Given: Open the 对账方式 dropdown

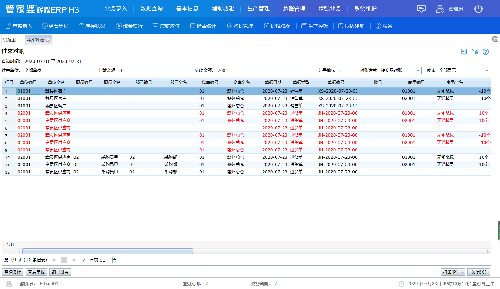Looking at the screenshot, I should click(400, 71).
